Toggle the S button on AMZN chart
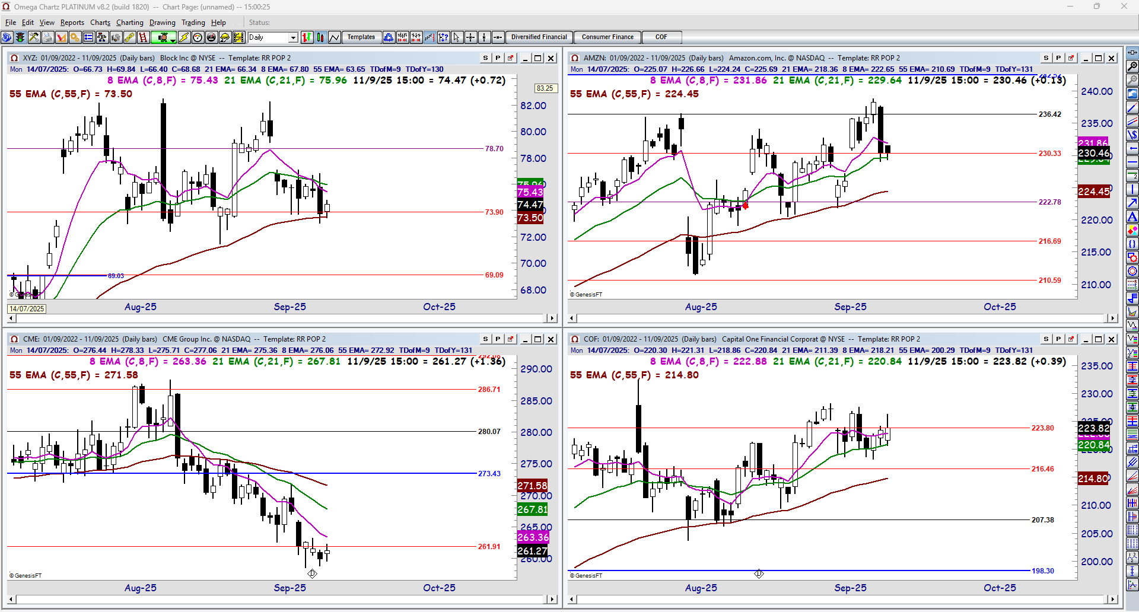Screen dimensions: 1139x612 (1046, 58)
